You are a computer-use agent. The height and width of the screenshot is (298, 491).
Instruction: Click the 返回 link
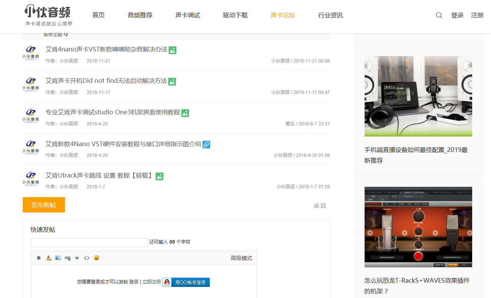click(320, 206)
